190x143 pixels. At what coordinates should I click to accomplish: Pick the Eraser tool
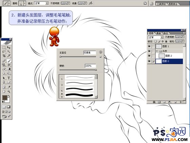[x=4, y=69]
